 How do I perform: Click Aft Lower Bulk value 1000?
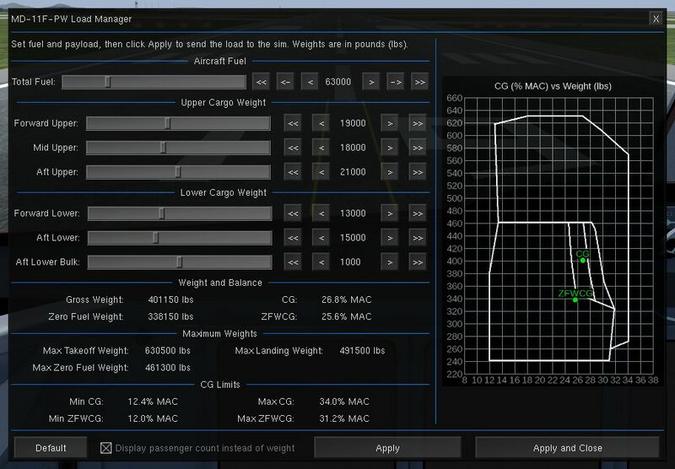(350, 262)
